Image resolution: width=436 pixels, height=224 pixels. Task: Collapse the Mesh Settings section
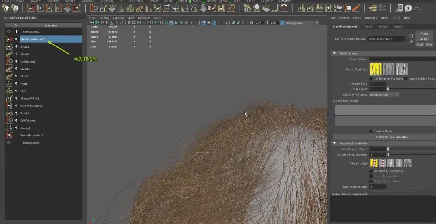(x=334, y=53)
